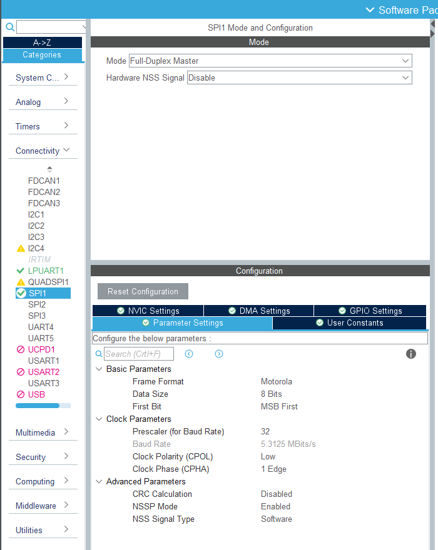This screenshot has width=438, height=550.
Task: Switch to the DMA Settings tab
Action: coord(258,311)
